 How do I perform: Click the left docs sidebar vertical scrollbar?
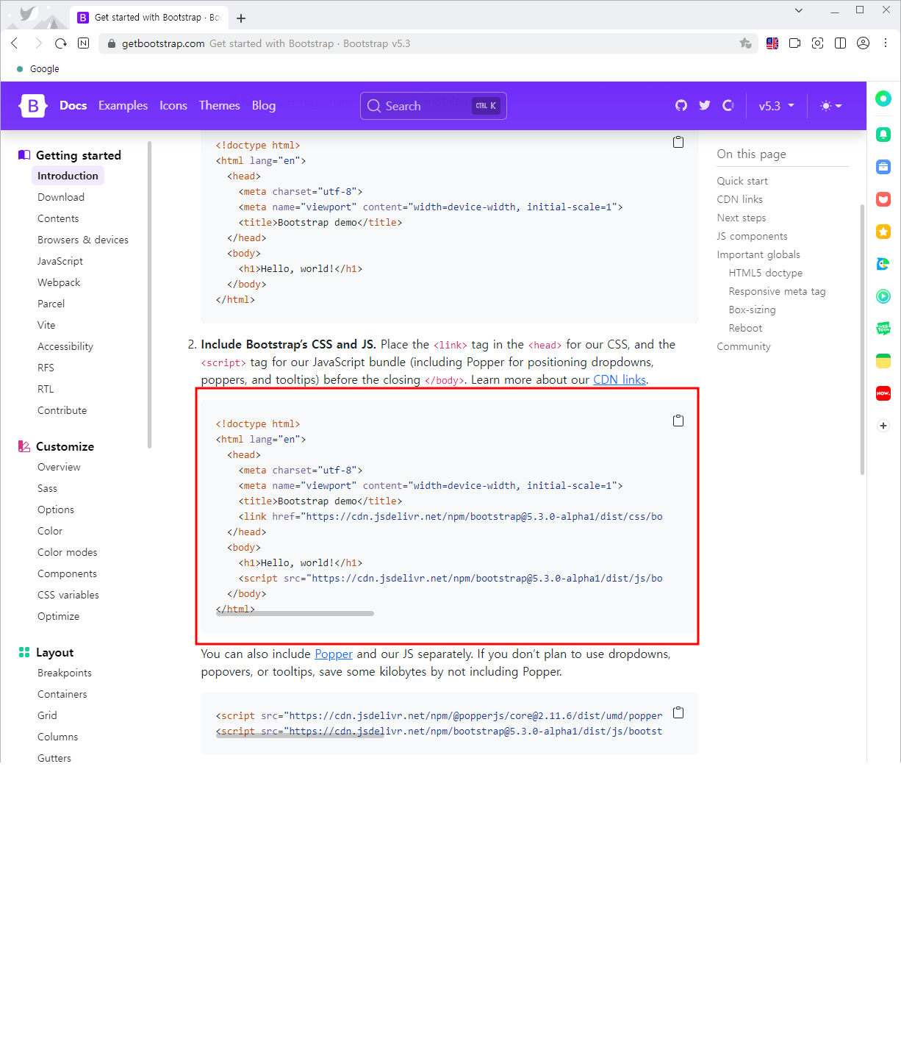pyautogui.click(x=149, y=294)
